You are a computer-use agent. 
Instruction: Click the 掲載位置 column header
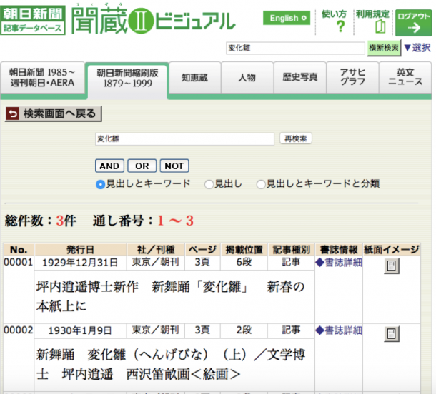244,249
